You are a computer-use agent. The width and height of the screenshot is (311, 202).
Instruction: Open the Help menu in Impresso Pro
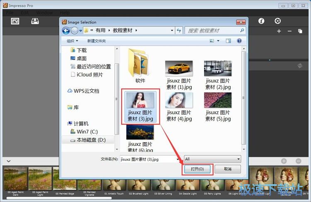click(x=65, y=13)
